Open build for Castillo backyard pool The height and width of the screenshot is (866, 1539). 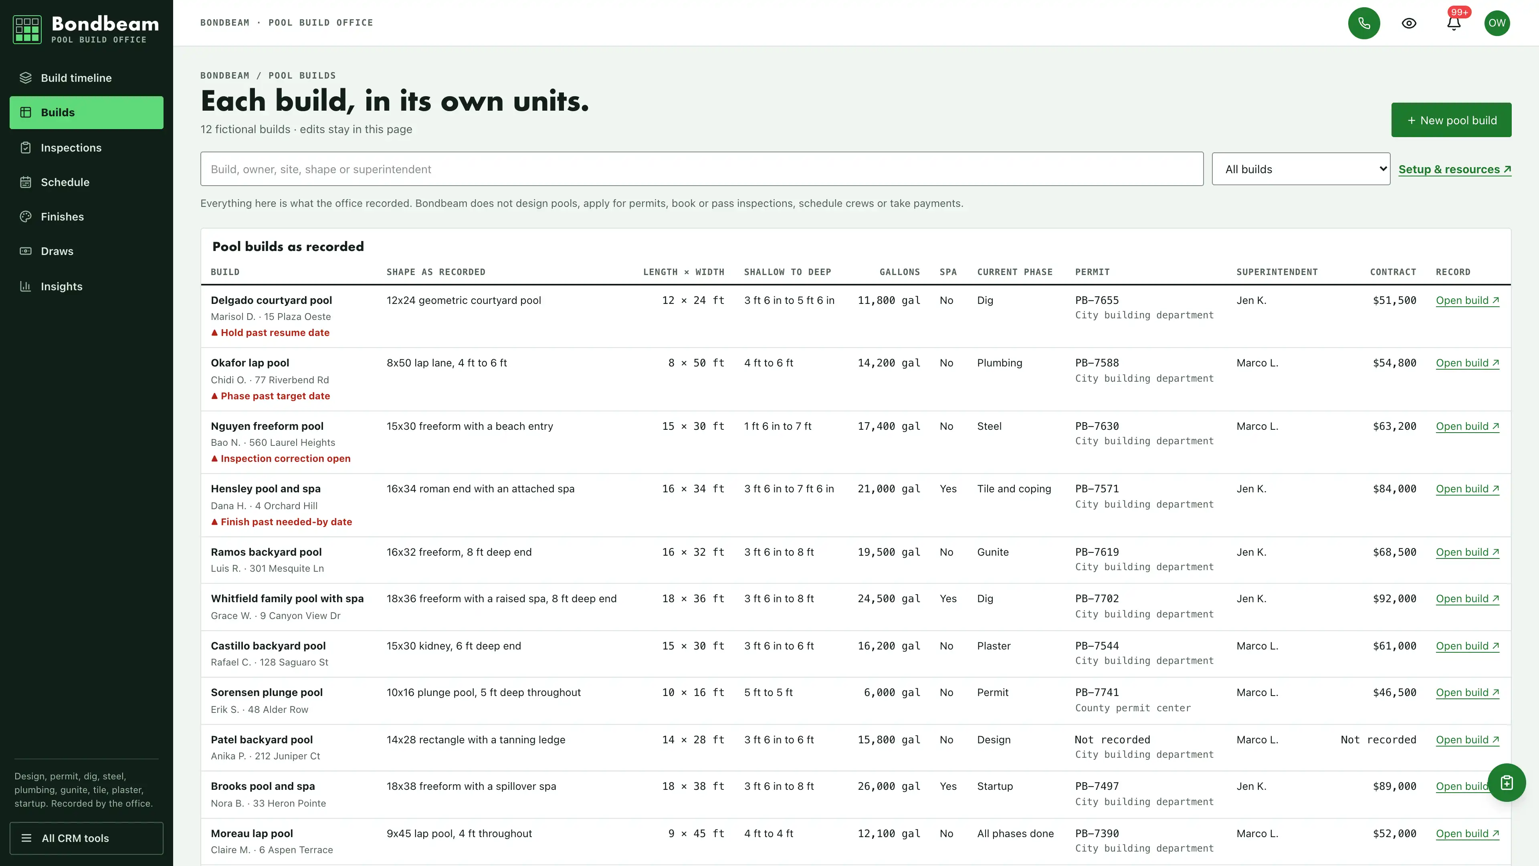click(1467, 646)
